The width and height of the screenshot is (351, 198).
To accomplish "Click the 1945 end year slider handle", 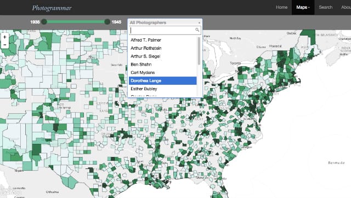I will coord(107,22).
